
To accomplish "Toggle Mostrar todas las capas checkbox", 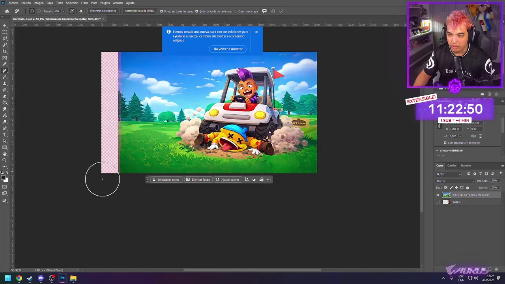I will [x=161, y=11].
